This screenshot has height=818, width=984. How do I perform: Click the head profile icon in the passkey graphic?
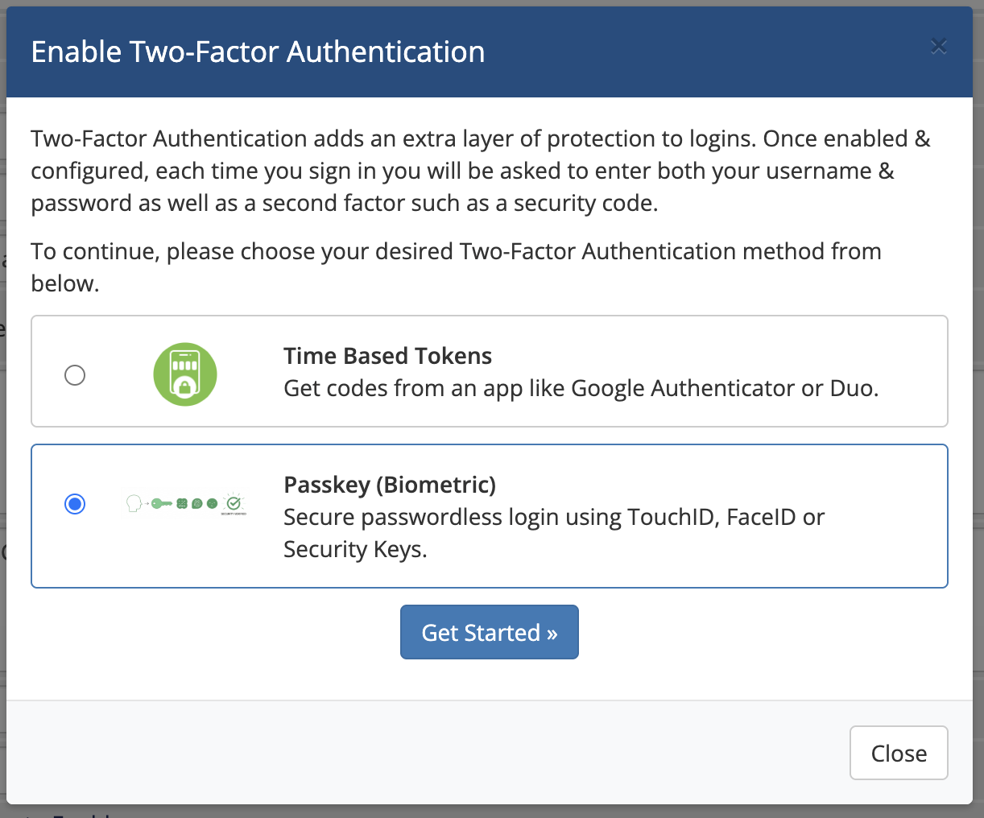[134, 504]
